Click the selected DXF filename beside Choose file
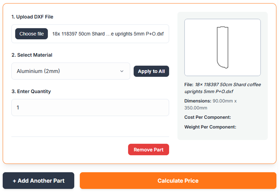 108,34
